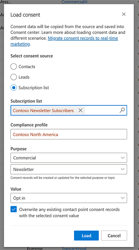The image size is (139, 250).
Task: Click the Cancel button
Action: pos(114,235)
